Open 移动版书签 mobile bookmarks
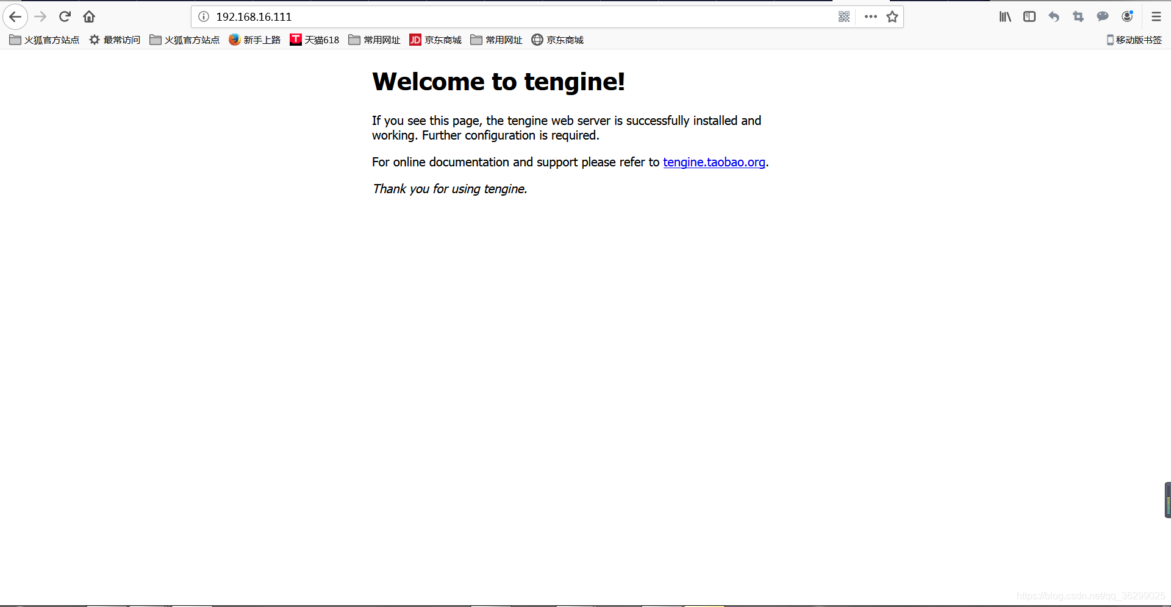This screenshot has height=607, width=1171. (1134, 40)
